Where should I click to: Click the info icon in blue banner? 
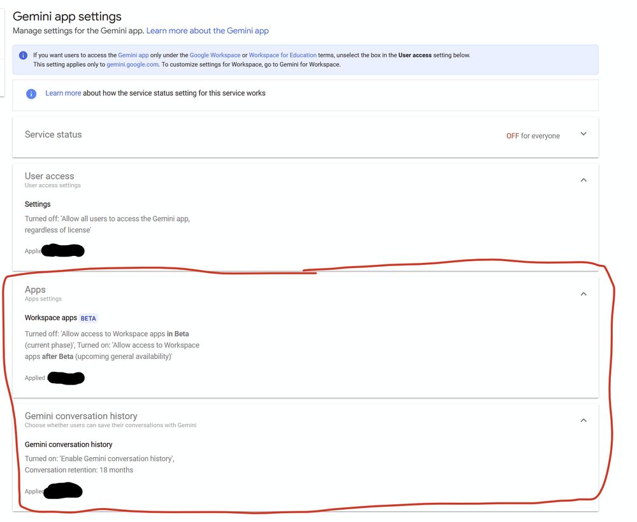[23, 55]
